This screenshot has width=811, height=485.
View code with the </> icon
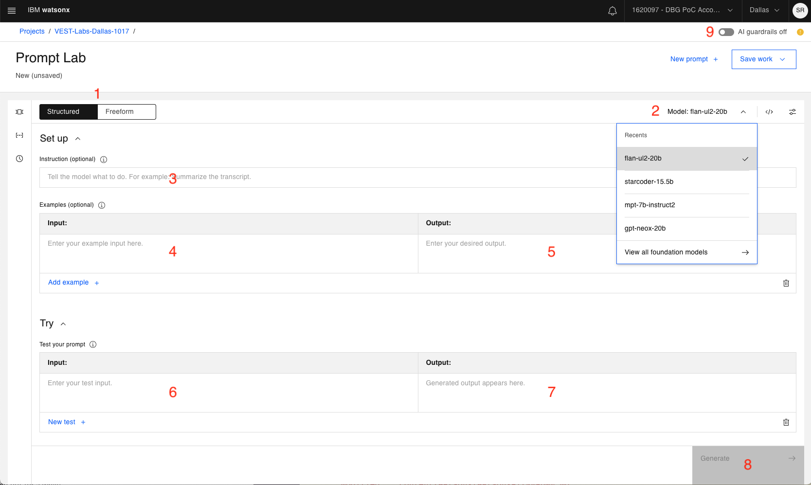click(769, 112)
